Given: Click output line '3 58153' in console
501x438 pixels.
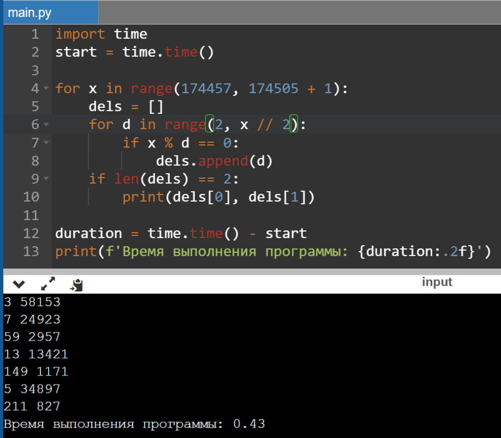Looking at the screenshot, I should (32, 302).
